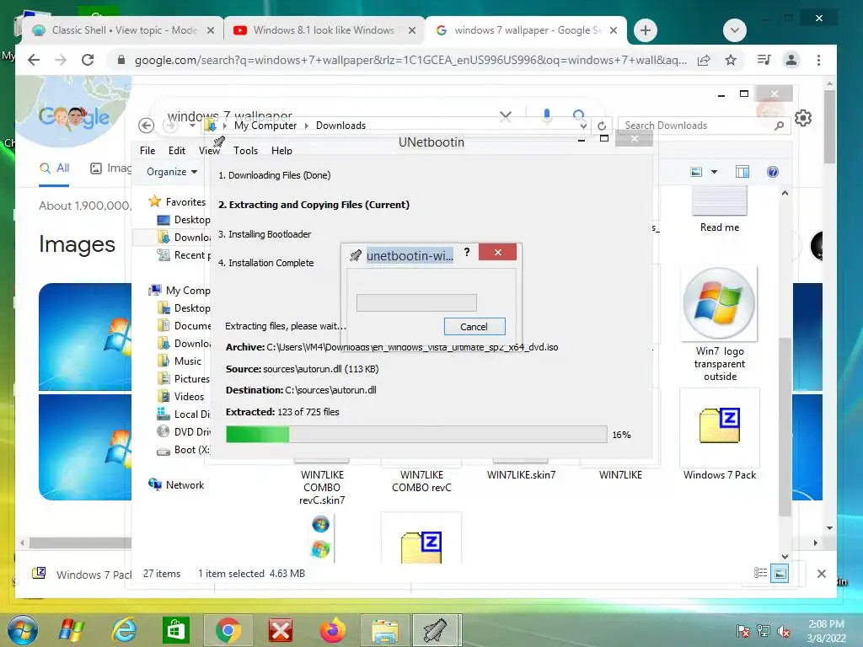
Task: Click Chrome back navigation arrow
Action: tap(34, 60)
